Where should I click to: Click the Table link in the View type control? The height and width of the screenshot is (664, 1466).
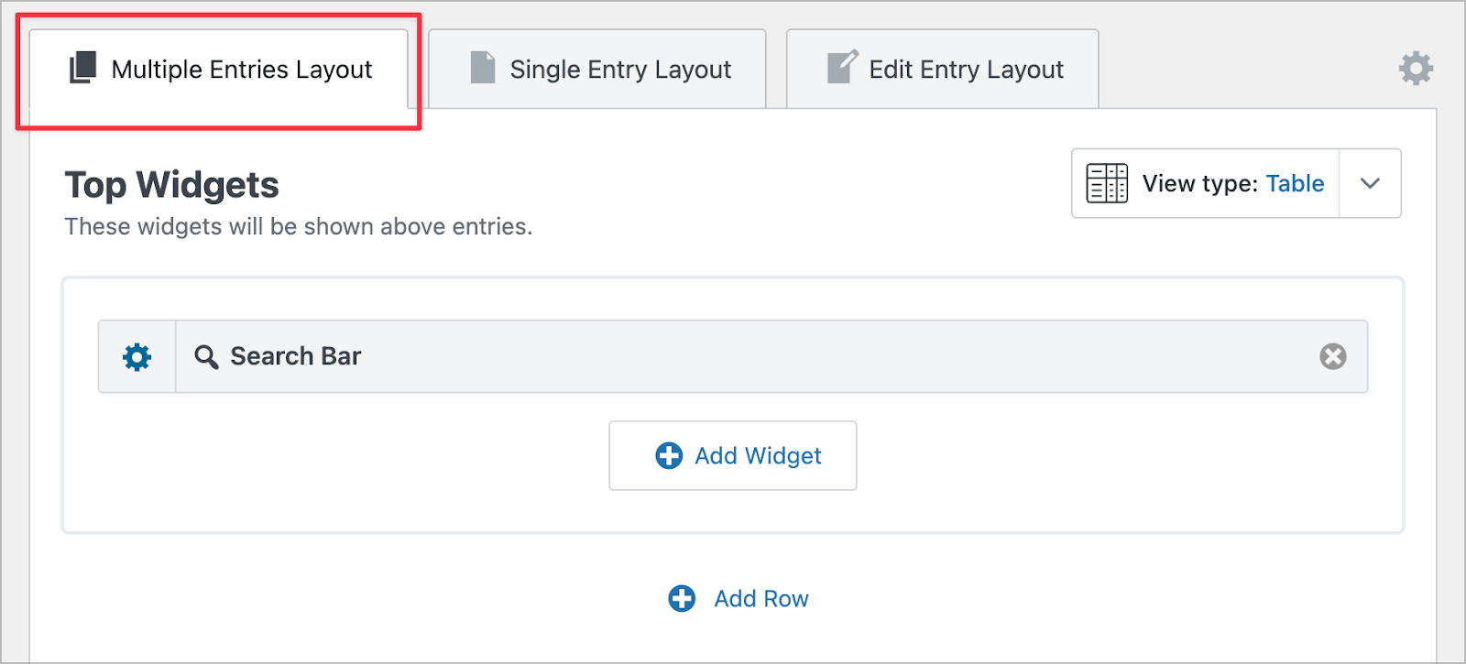(x=1295, y=183)
